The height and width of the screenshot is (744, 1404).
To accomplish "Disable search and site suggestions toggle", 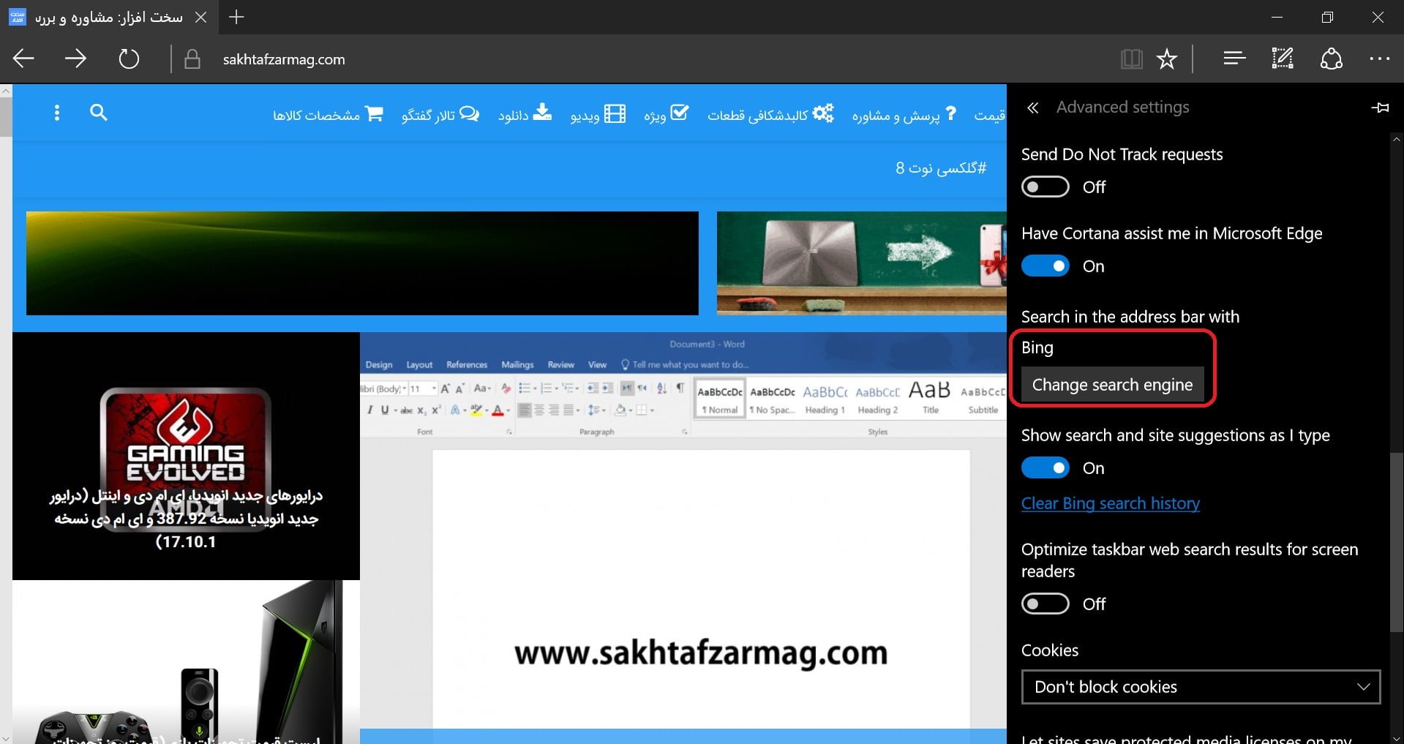I will [x=1045, y=468].
